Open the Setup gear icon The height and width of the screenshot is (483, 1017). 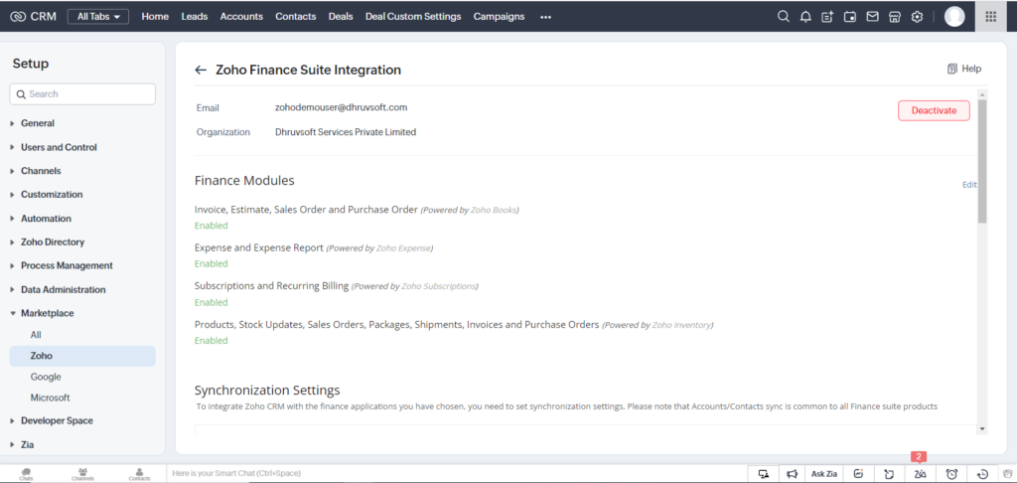[917, 17]
